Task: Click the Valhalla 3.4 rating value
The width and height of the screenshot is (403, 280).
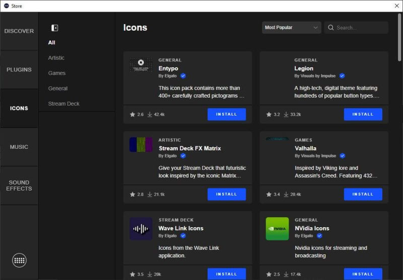Action: (277, 195)
